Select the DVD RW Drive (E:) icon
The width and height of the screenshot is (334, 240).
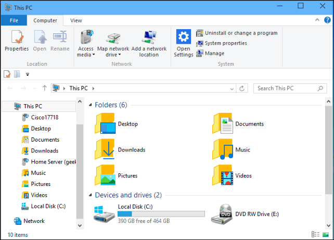click(222, 214)
